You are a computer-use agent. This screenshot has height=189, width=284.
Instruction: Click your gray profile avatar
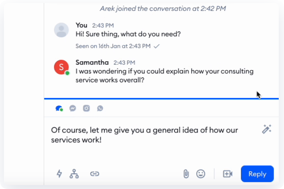[61, 30]
